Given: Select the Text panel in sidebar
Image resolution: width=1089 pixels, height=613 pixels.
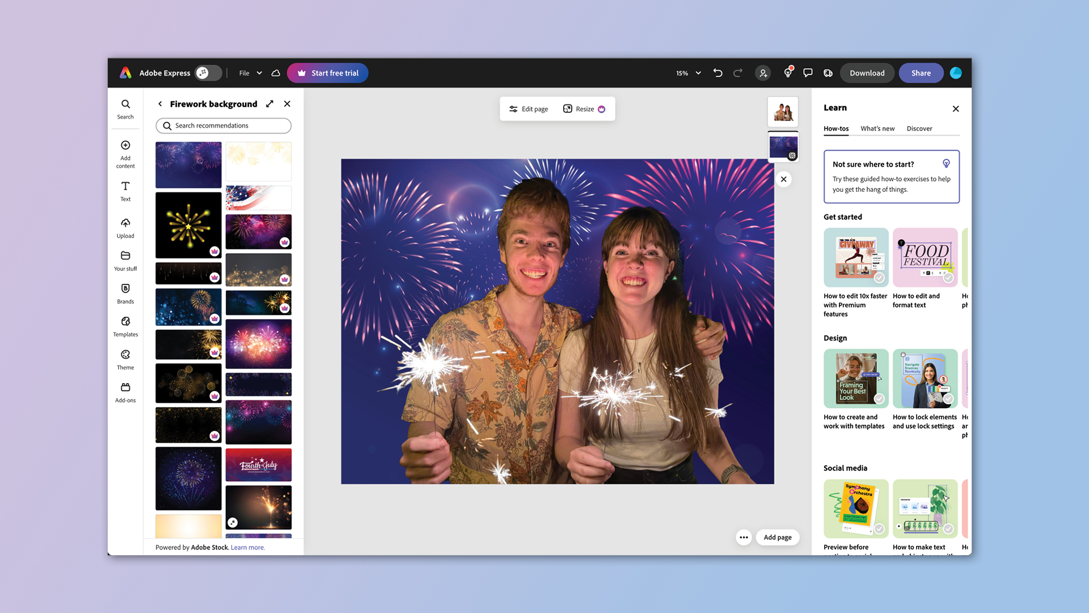Looking at the screenshot, I should point(125,191).
